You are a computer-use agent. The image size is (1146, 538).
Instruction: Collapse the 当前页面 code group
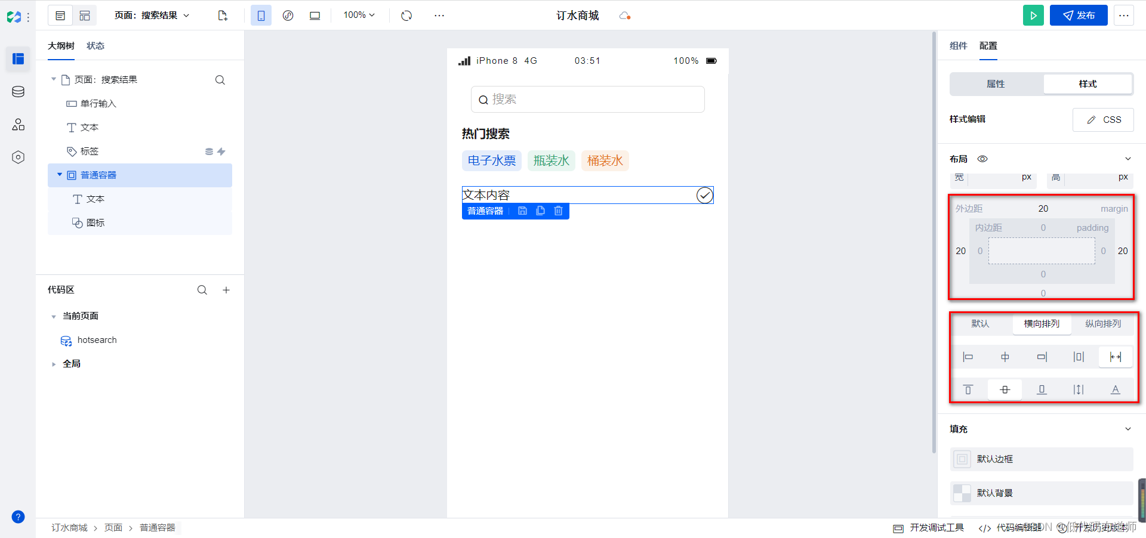click(54, 316)
